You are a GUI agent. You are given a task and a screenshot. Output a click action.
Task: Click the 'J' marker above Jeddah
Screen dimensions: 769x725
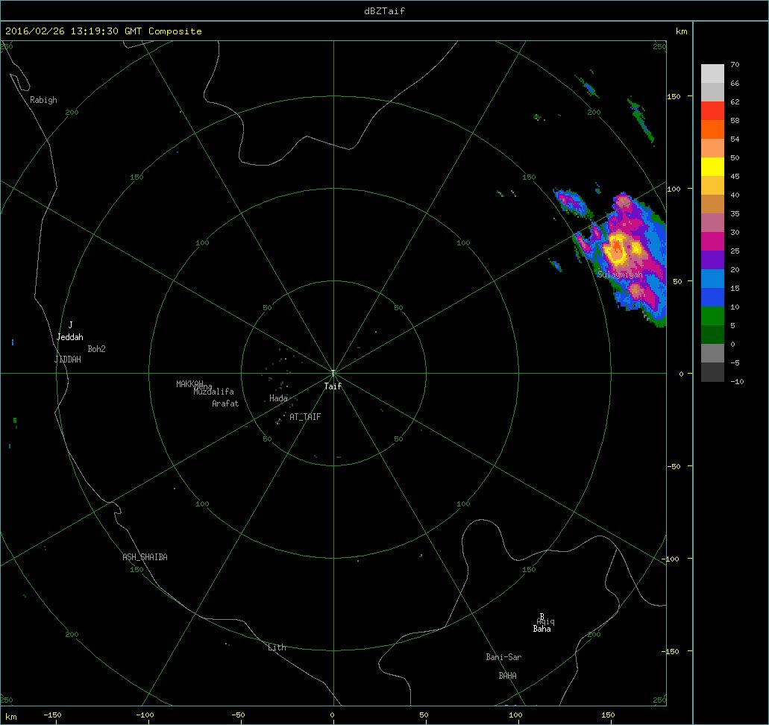click(71, 324)
